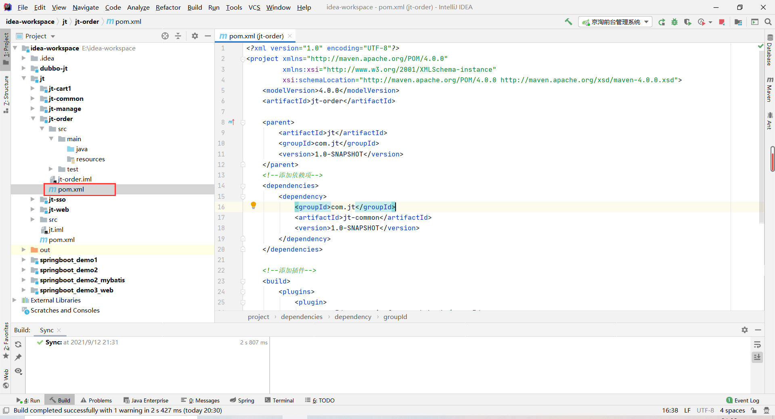Open the Problems tool window
The height and width of the screenshot is (419, 775).
[x=96, y=400]
